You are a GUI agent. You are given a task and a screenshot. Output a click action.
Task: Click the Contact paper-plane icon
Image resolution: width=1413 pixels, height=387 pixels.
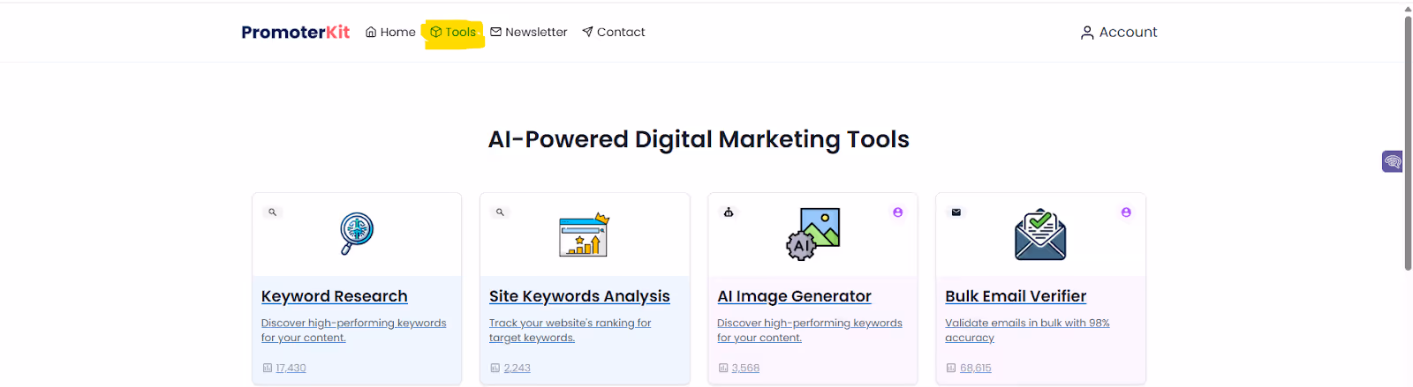(587, 32)
